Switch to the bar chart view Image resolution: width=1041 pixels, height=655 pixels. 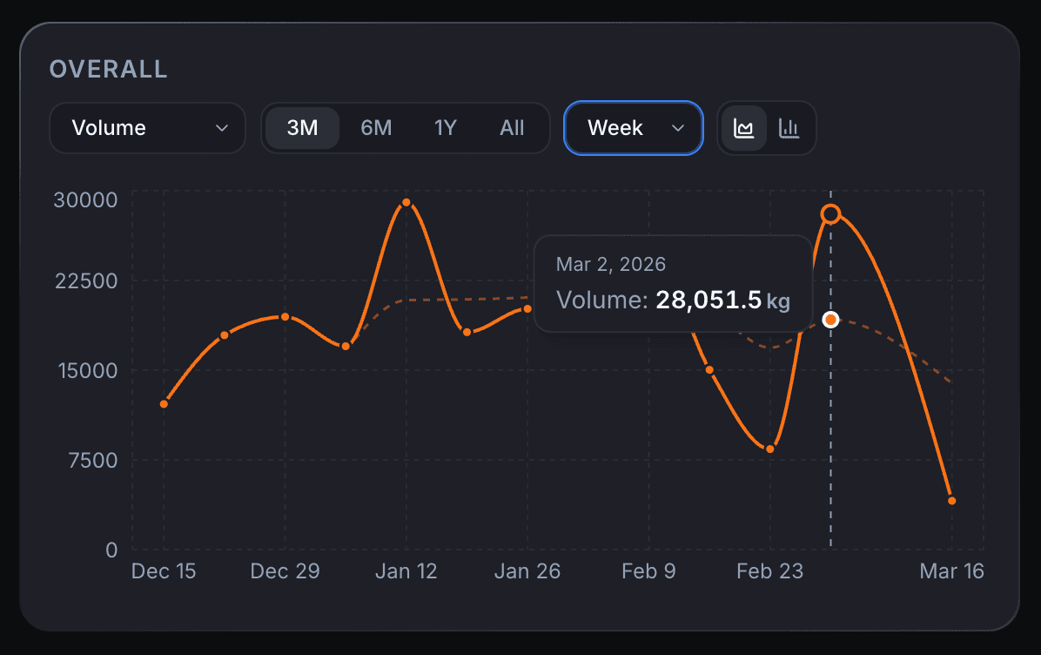(789, 128)
